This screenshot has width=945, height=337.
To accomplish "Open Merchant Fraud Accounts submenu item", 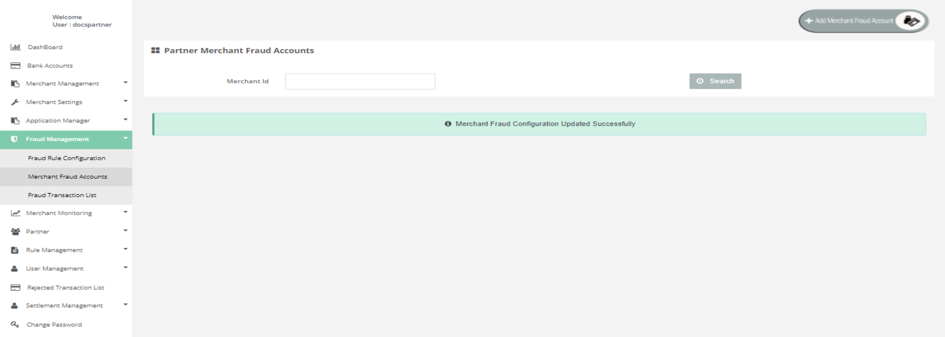I will pyautogui.click(x=67, y=176).
